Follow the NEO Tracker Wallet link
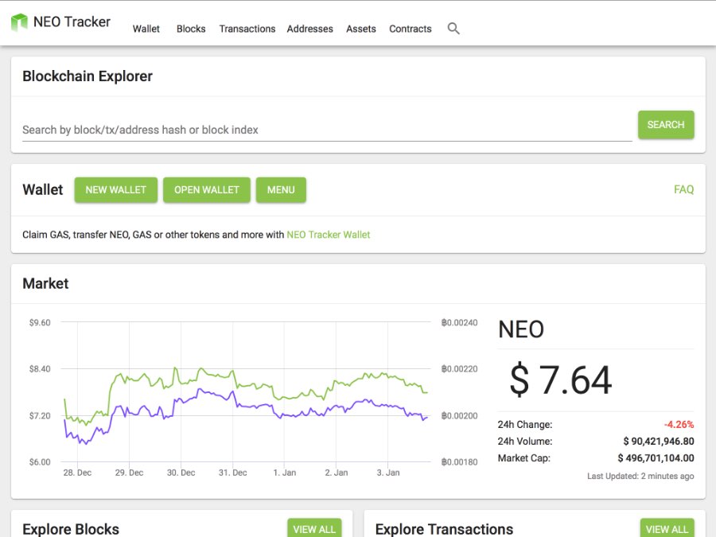 [329, 235]
